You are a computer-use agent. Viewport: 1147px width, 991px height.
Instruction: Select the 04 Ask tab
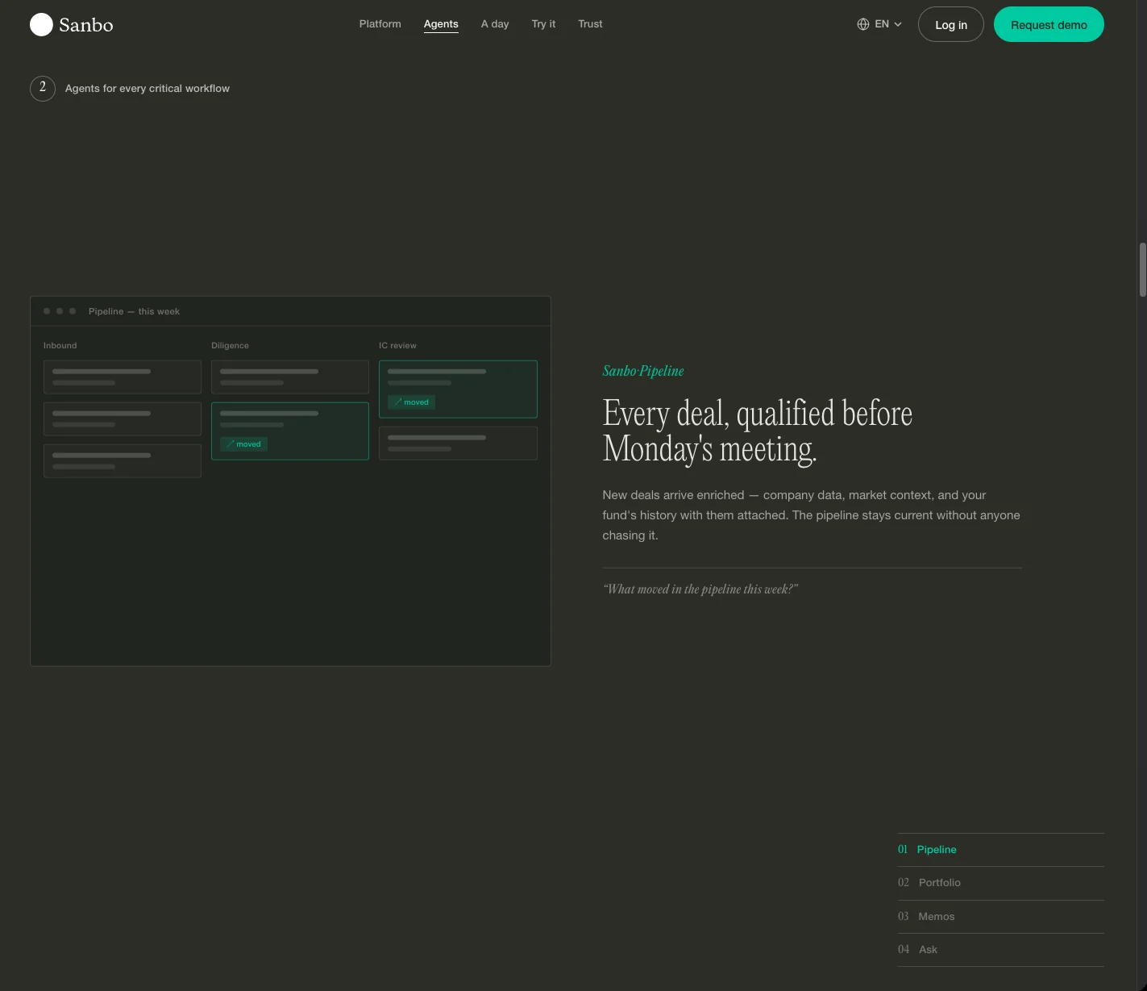[1000, 950]
